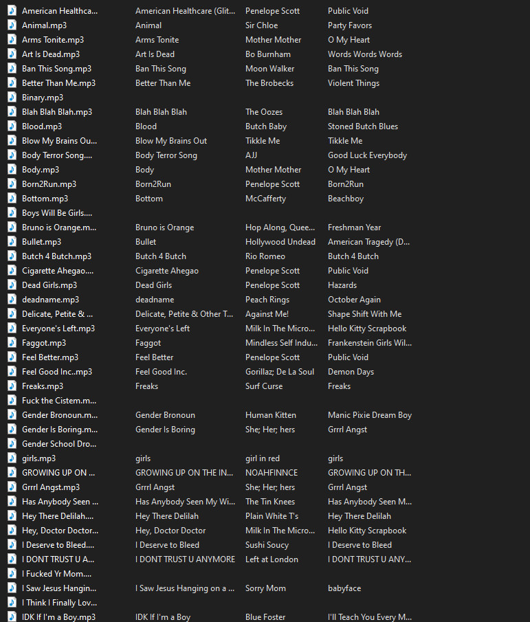Select the file I Deserve to Bleed....

58,544
